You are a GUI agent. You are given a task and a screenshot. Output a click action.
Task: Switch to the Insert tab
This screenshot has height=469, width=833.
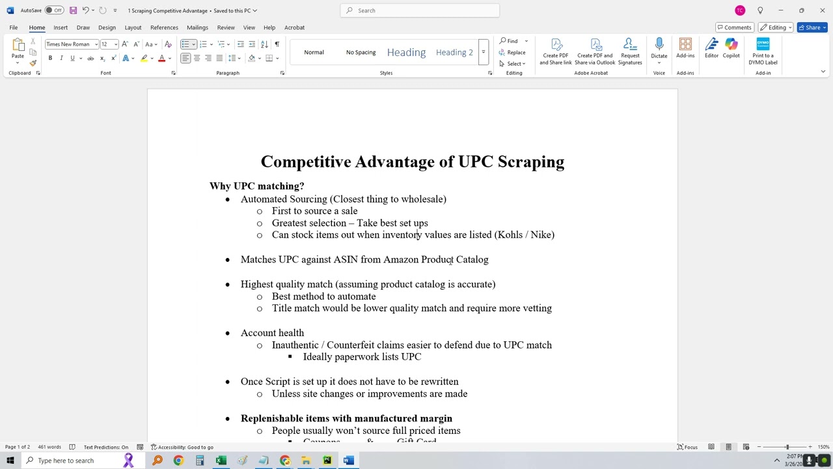click(x=61, y=27)
